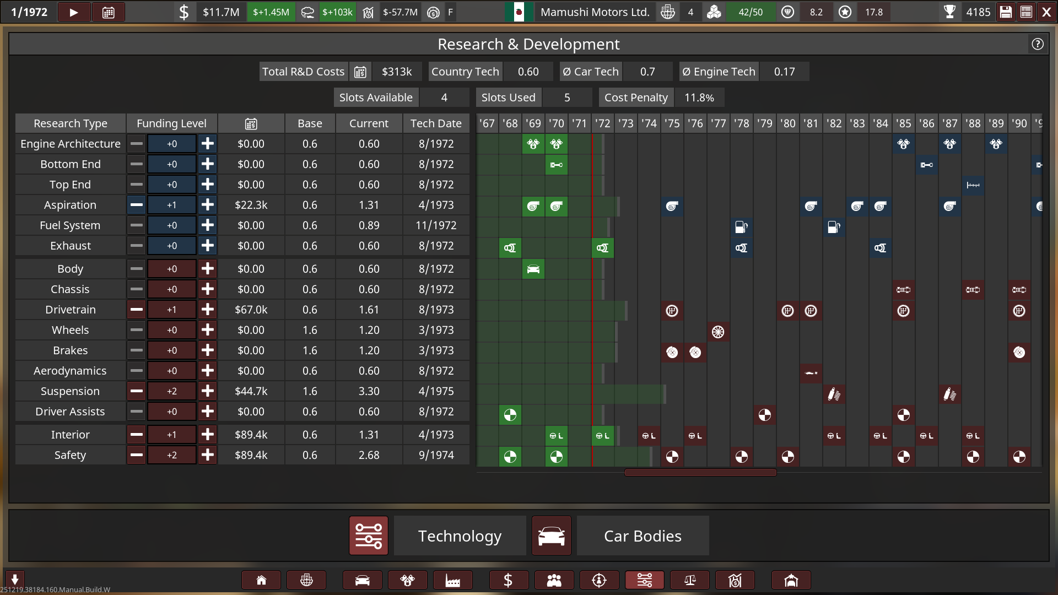This screenshot has height=595, width=1058.
Task: Increase Engine Architecture funding level
Action: tap(208, 144)
